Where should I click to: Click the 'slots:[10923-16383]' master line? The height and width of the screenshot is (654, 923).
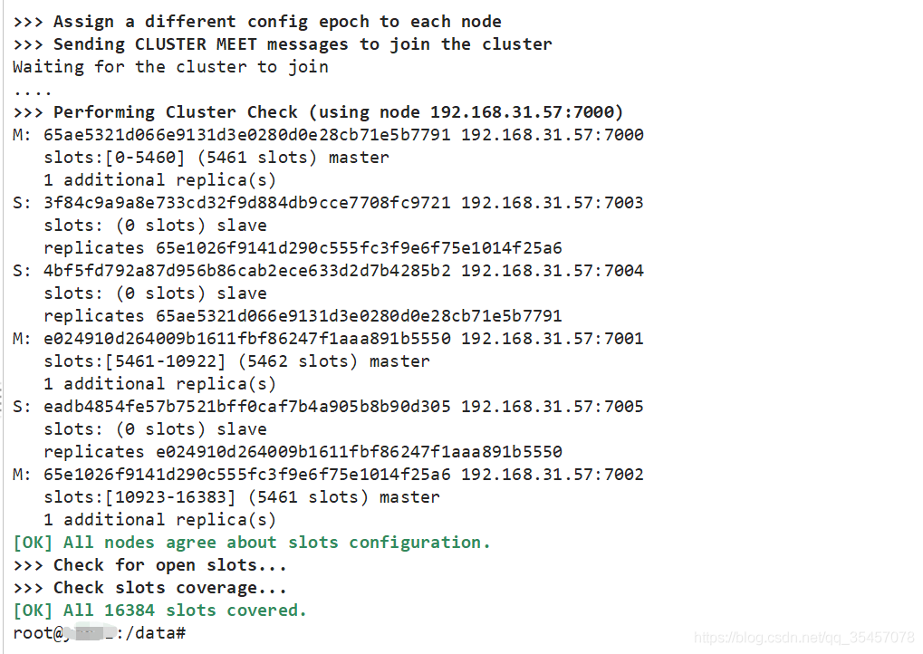click(x=241, y=497)
